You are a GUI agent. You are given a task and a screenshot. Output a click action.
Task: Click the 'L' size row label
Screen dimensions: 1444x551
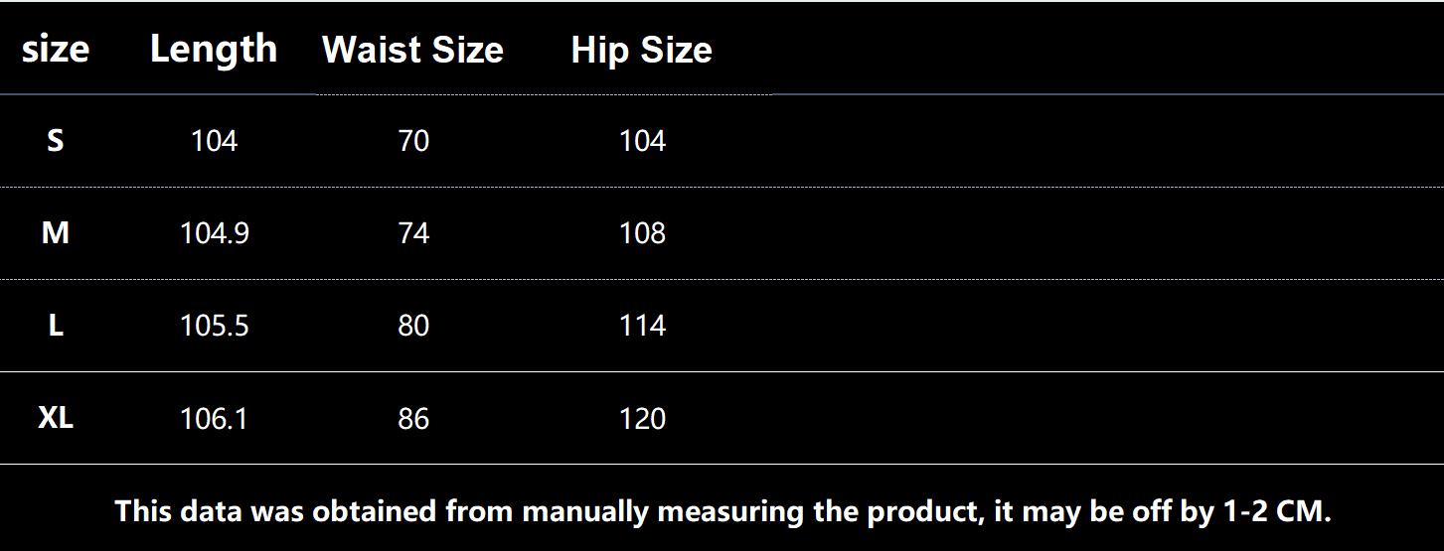tap(56, 326)
